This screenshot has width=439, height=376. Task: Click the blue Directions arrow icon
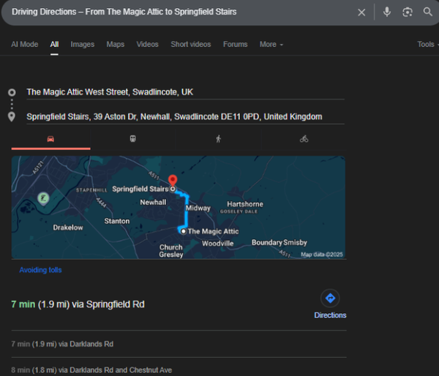[331, 298]
